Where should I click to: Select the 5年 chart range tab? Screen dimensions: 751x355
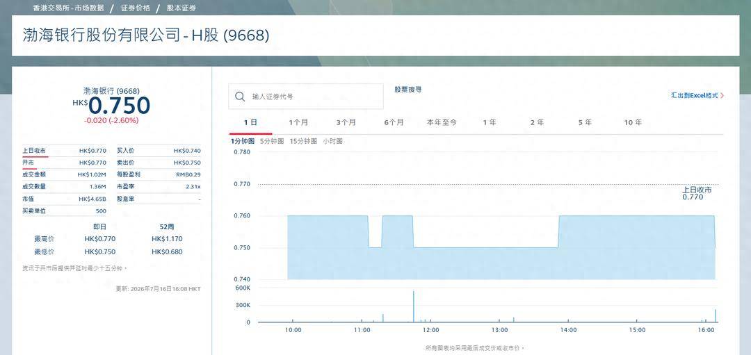[x=585, y=122]
